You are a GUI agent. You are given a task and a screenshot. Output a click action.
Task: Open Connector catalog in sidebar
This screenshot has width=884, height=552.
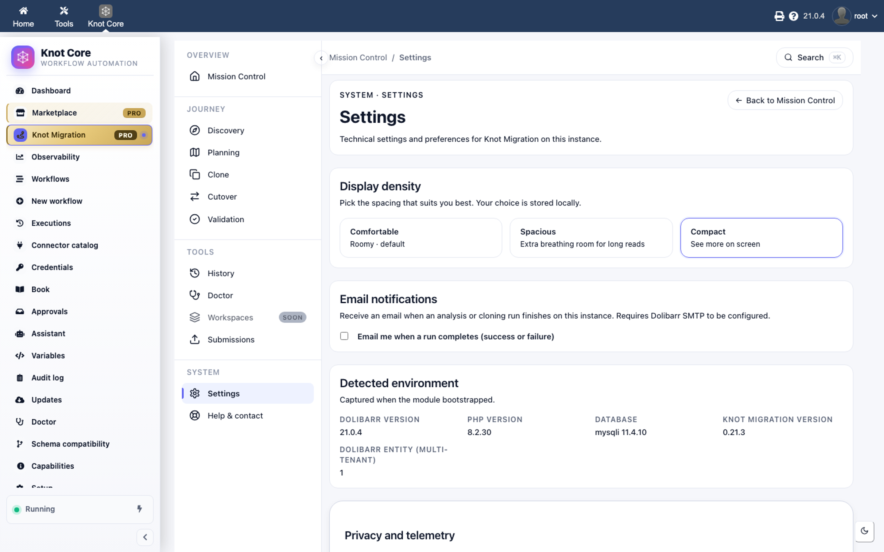79,245
